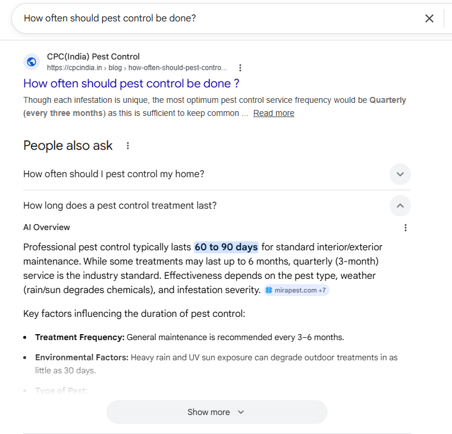Click the CPC(India) globe favicon
The width and height of the screenshot is (452, 434).
[x=32, y=62]
